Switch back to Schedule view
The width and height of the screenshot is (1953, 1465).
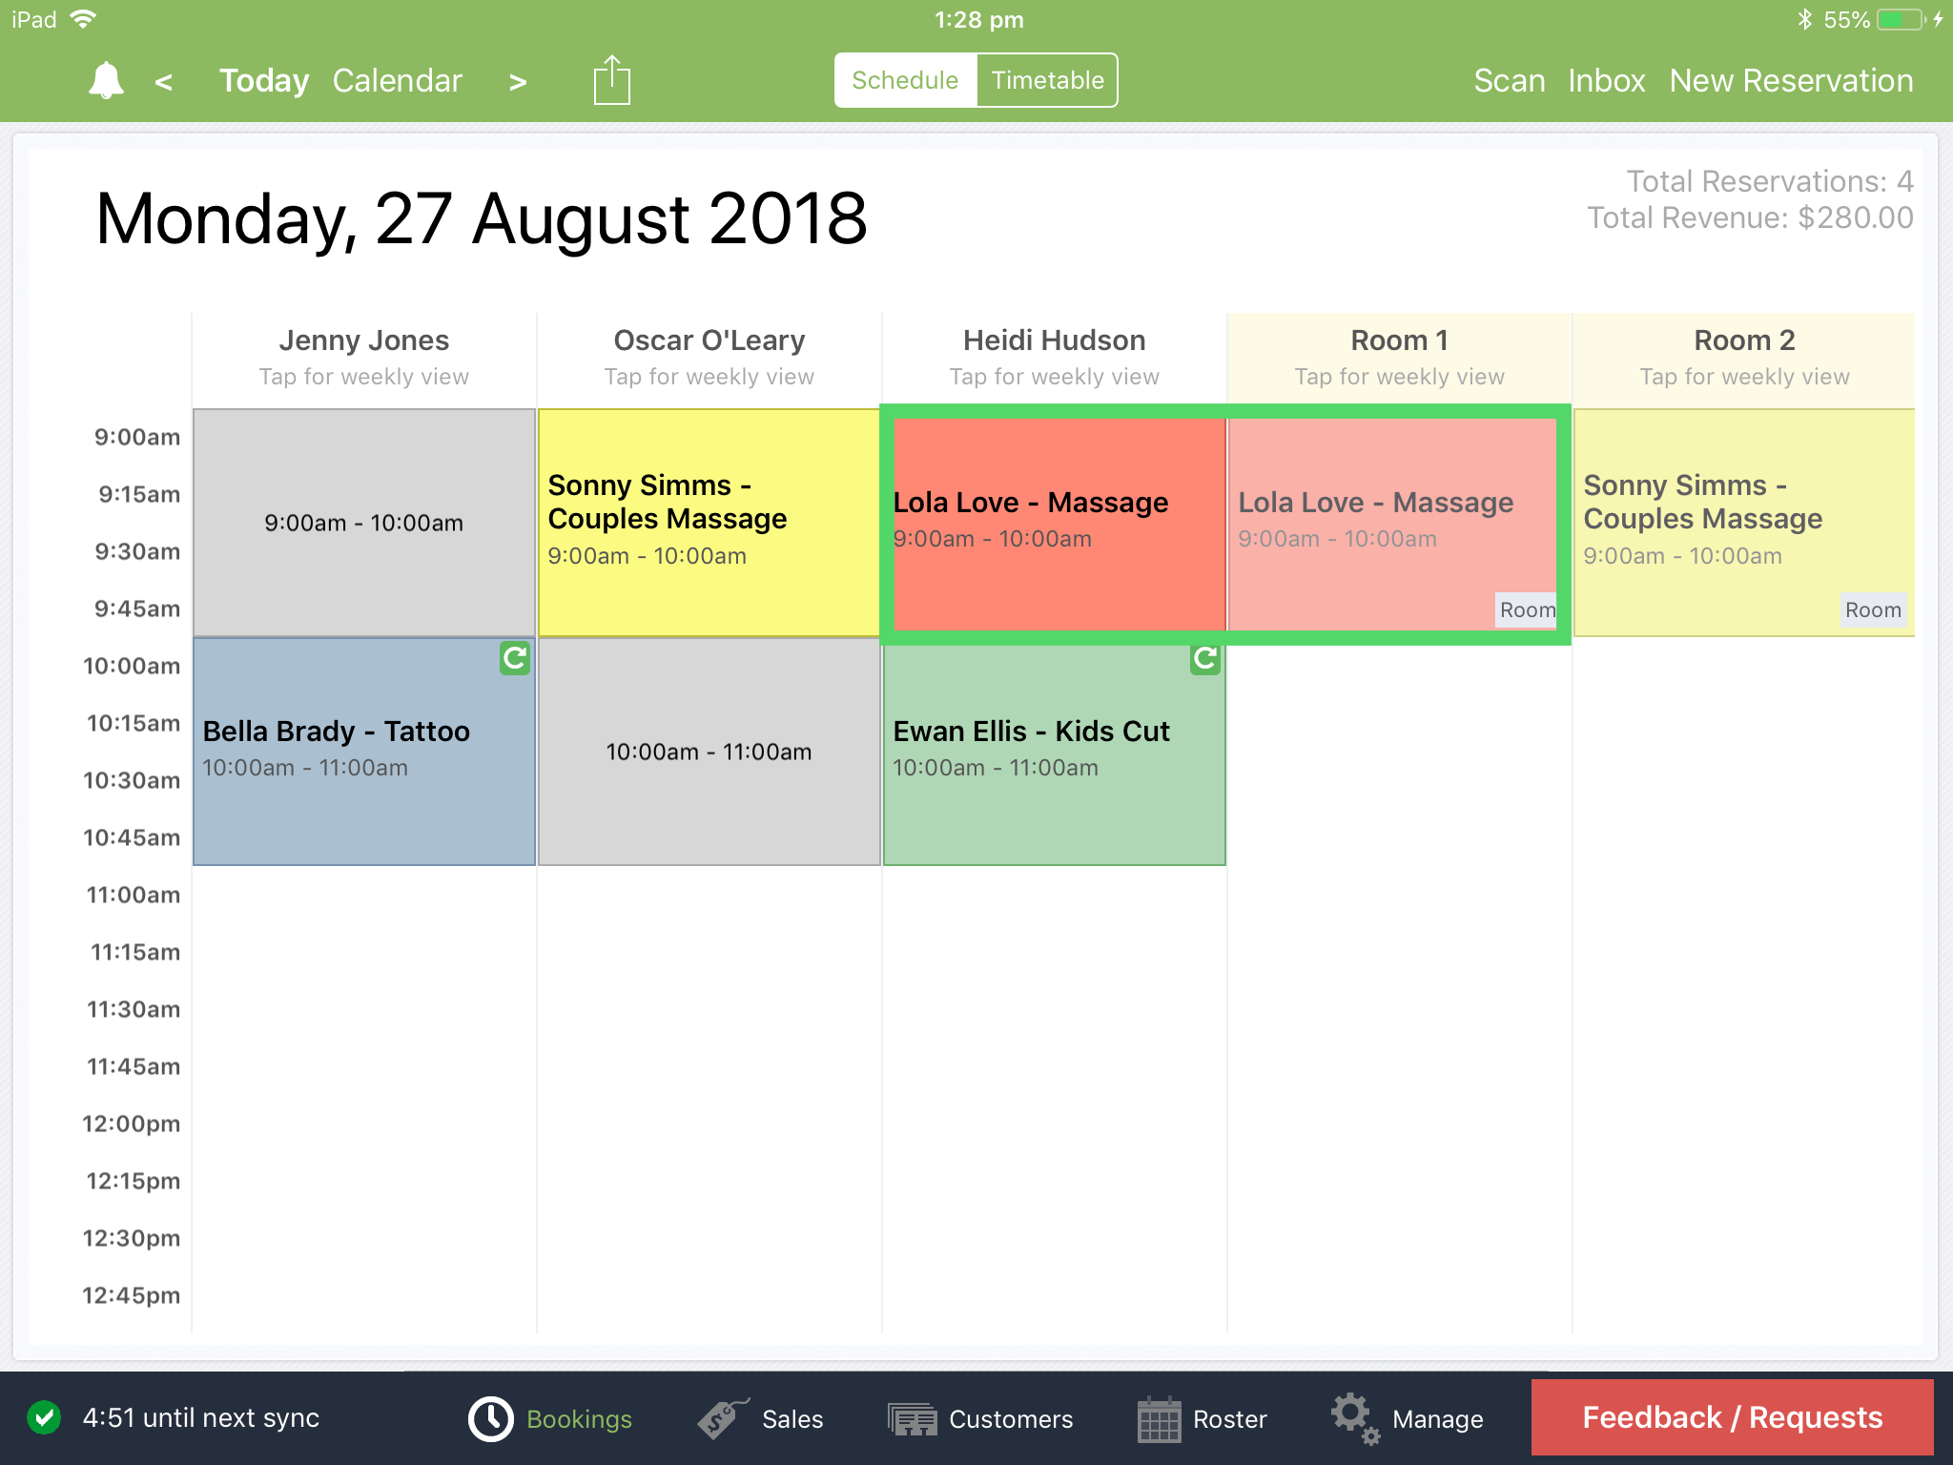point(903,80)
